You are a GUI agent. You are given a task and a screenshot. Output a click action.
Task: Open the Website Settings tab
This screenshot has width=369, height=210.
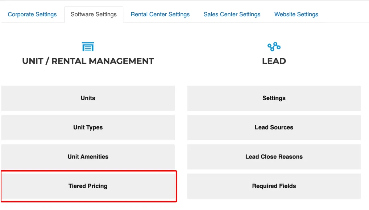point(296,14)
